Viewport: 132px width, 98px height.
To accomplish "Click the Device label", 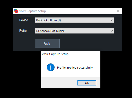I will pyautogui.click(x=24, y=20).
